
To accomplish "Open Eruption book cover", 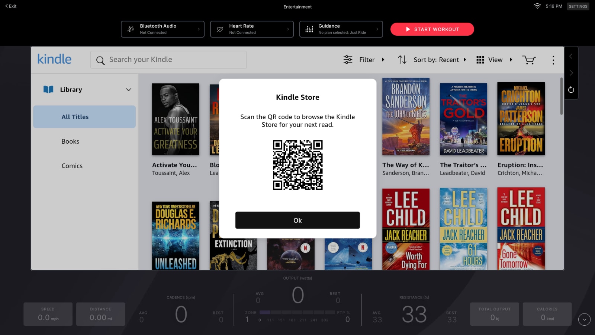I will (x=521, y=119).
